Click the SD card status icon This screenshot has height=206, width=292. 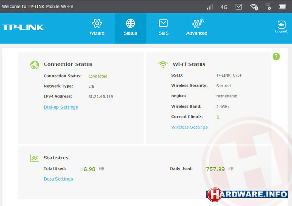click(x=268, y=7)
